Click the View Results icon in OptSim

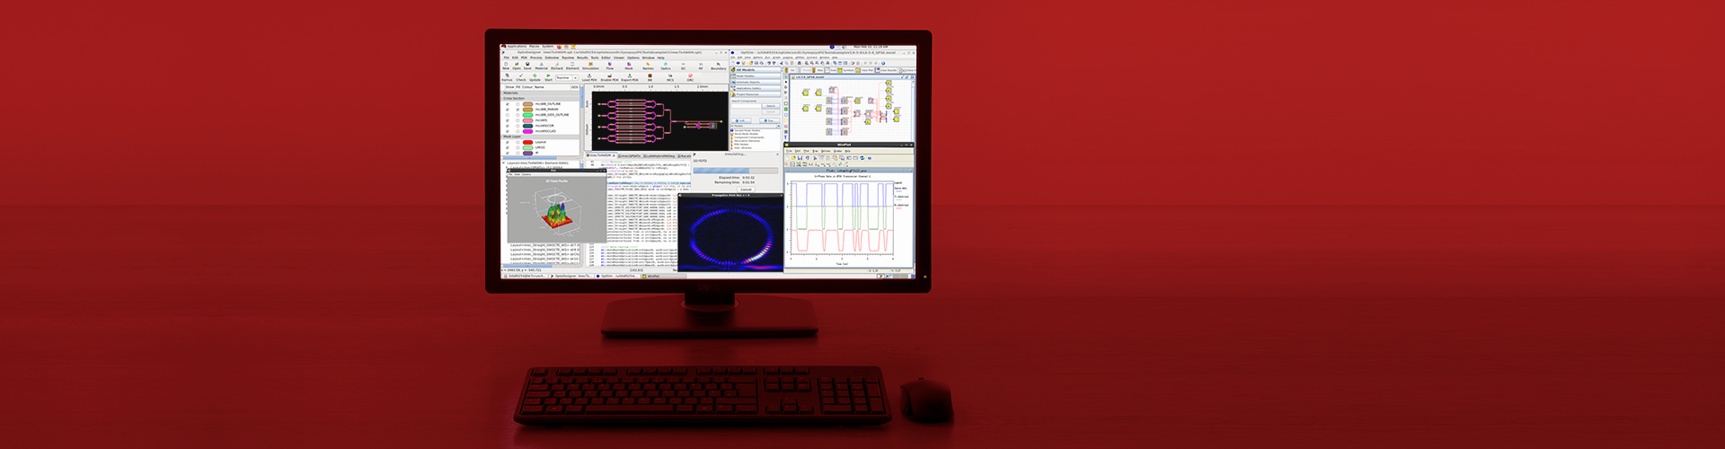[x=884, y=70]
